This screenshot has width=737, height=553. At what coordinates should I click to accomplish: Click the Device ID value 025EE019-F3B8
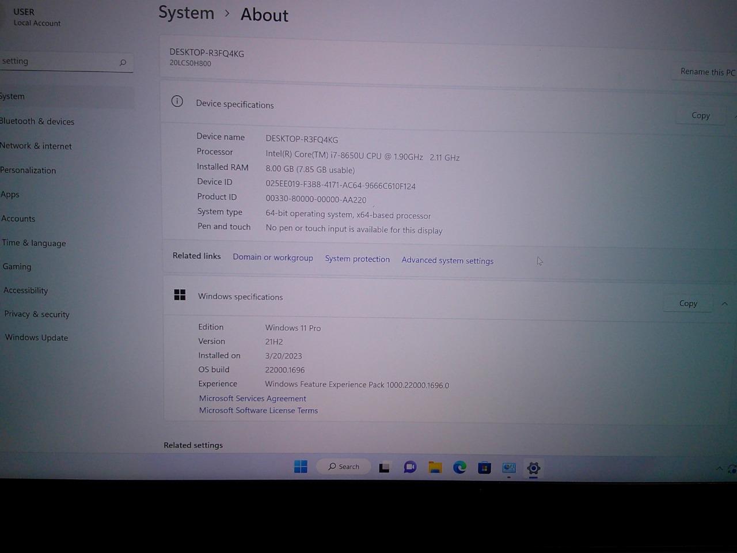[340, 185]
